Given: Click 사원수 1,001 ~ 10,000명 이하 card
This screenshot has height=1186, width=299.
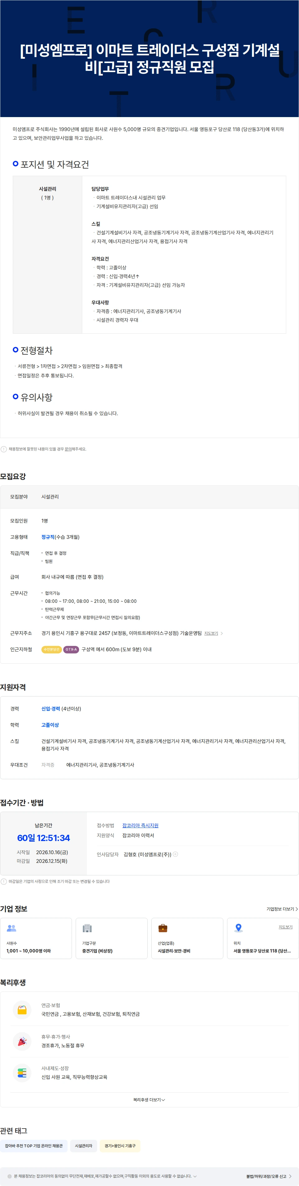Looking at the screenshot, I should [36, 938].
